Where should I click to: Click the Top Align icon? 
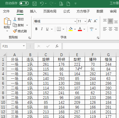coord(105,21)
